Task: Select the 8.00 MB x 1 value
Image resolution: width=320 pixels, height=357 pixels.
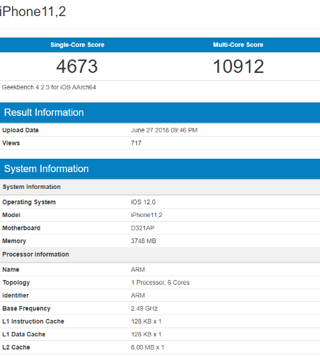Action: (x=148, y=347)
